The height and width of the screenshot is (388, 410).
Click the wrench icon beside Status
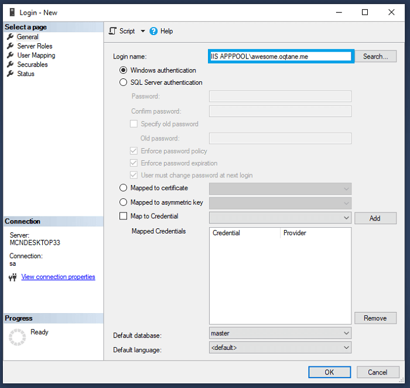[10, 74]
